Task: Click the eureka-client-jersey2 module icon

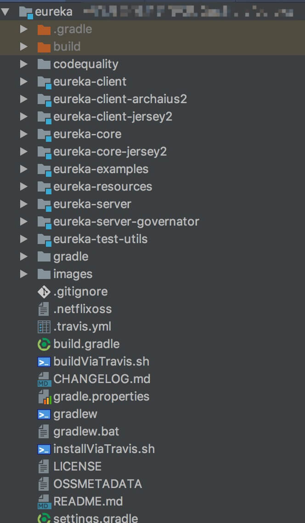Action: click(x=44, y=117)
